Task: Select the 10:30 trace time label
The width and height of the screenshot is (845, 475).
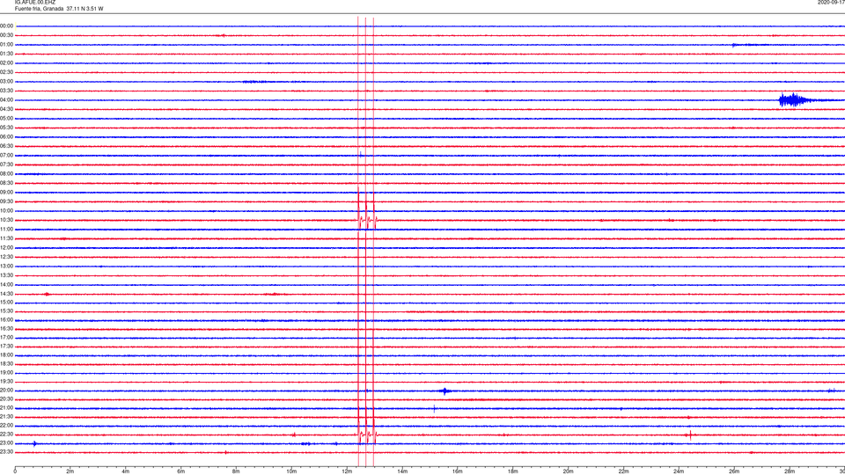Action: (6, 220)
